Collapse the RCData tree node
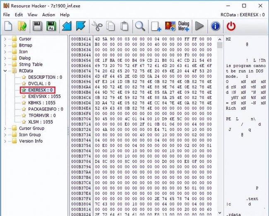 tap(5, 71)
